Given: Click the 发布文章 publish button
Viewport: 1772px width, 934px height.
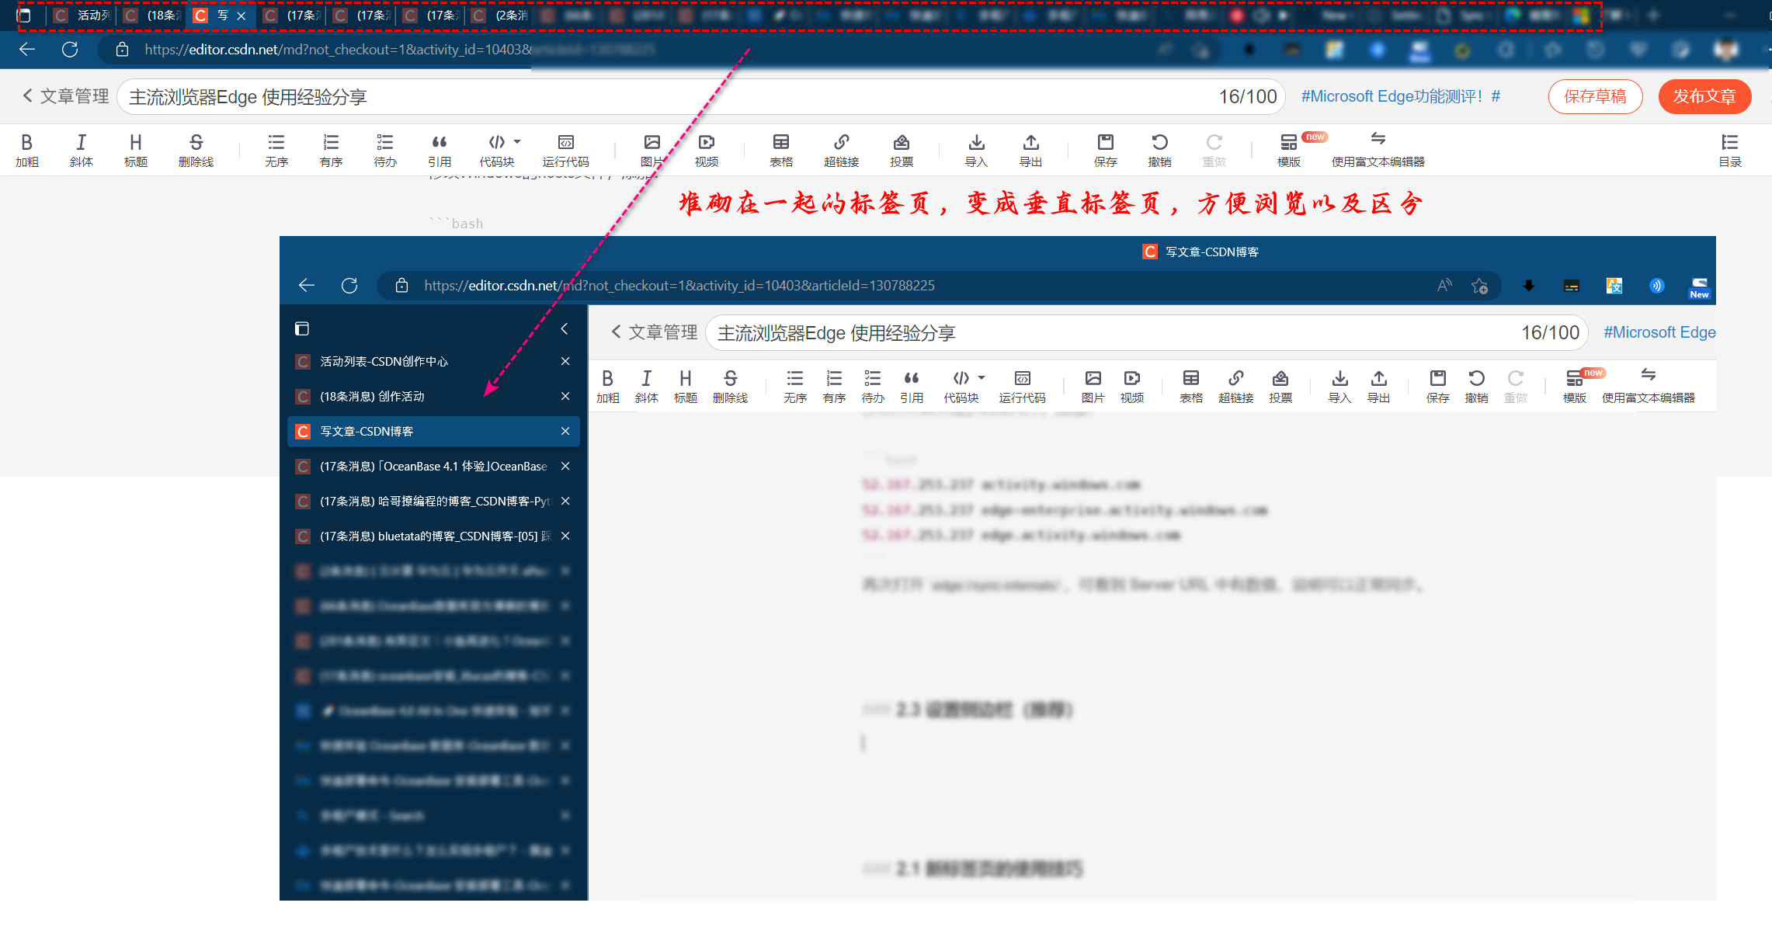Looking at the screenshot, I should (1704, 96).
